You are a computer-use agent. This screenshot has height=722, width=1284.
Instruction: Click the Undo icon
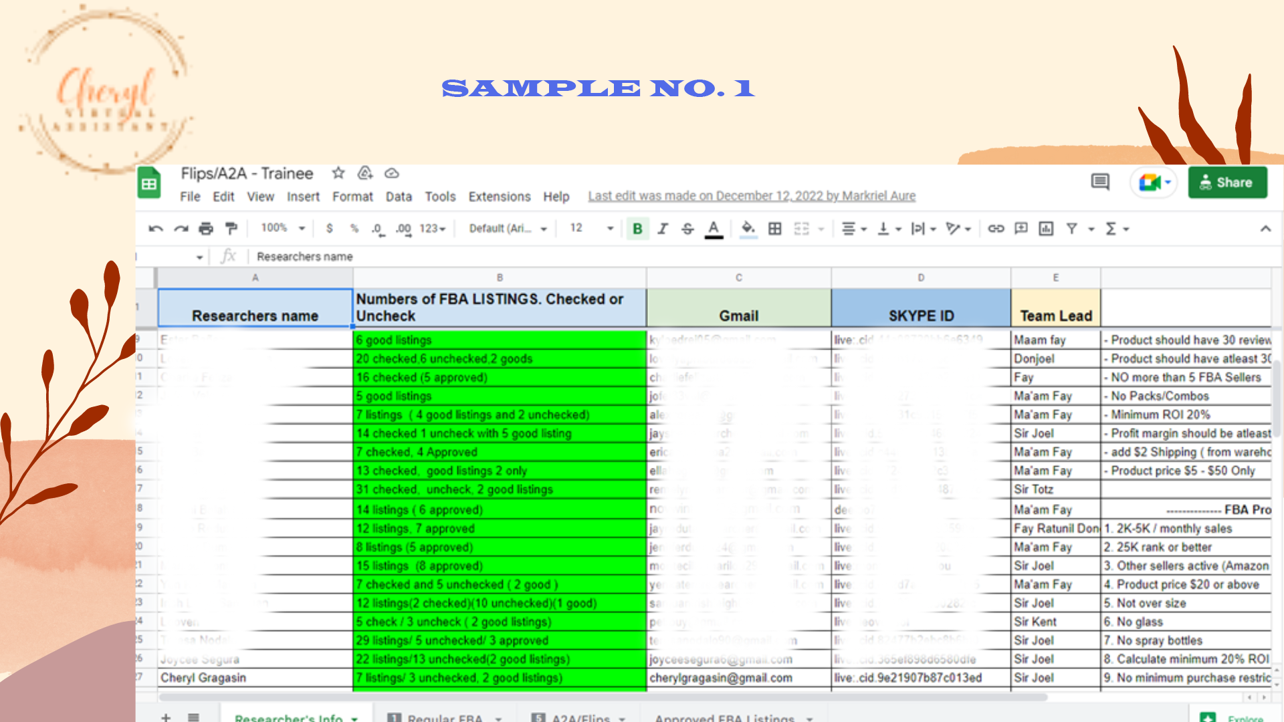tap(156, 229)
